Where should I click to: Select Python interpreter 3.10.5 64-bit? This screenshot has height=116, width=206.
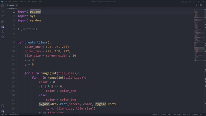[187, 115]
